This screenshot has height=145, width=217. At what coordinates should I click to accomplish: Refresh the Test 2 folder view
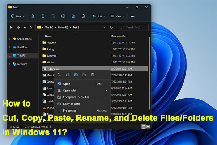(111, 27)
